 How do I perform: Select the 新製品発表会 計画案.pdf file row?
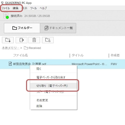[x=63, y=64]
